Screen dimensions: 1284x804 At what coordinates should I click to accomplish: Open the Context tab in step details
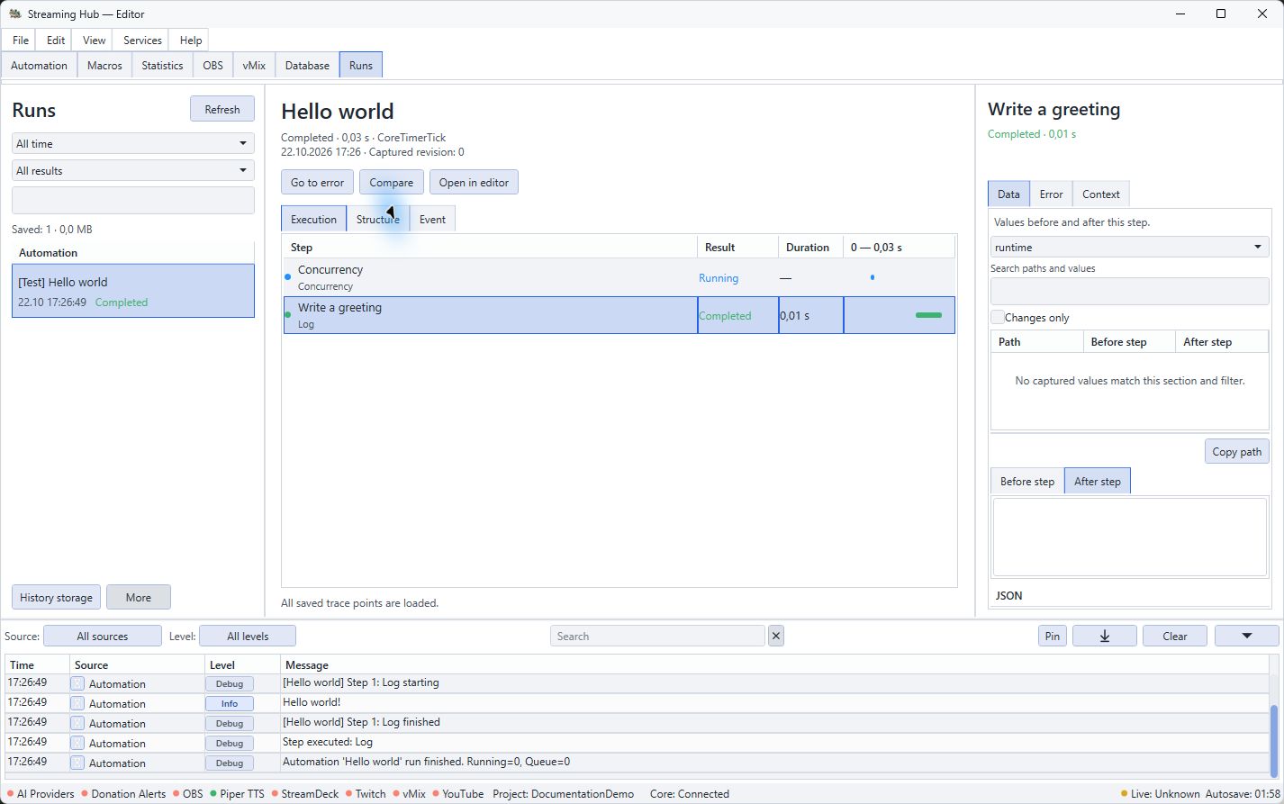point(1100,194)
